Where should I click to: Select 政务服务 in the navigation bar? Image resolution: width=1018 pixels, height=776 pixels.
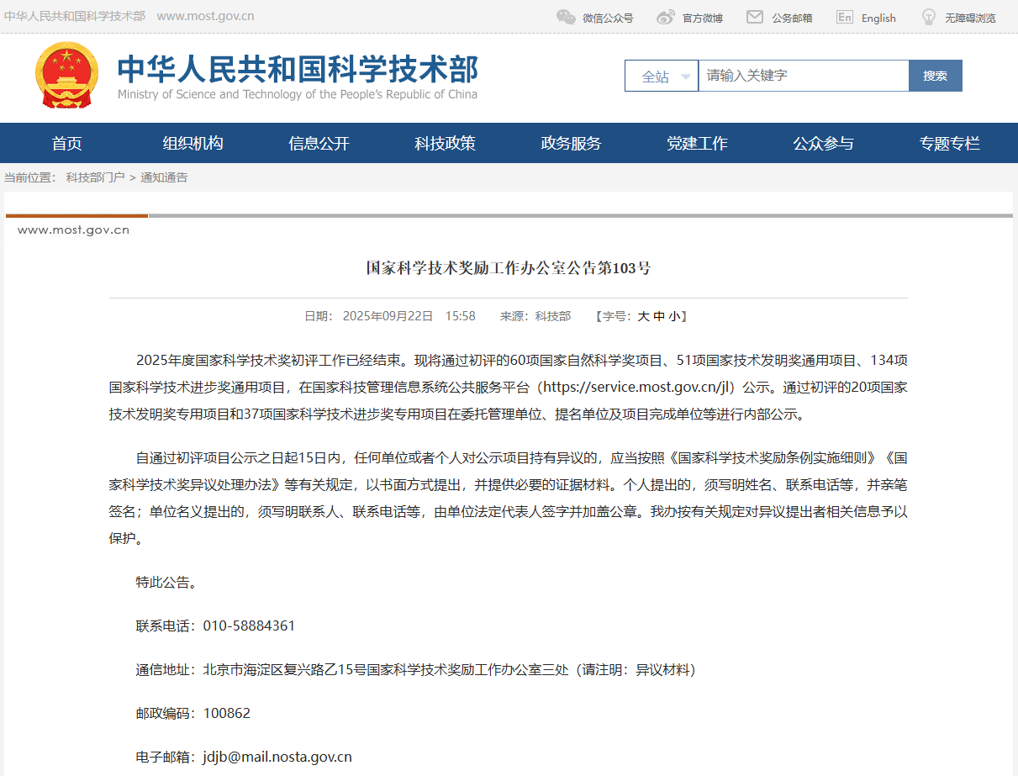[x=571, y=143]
